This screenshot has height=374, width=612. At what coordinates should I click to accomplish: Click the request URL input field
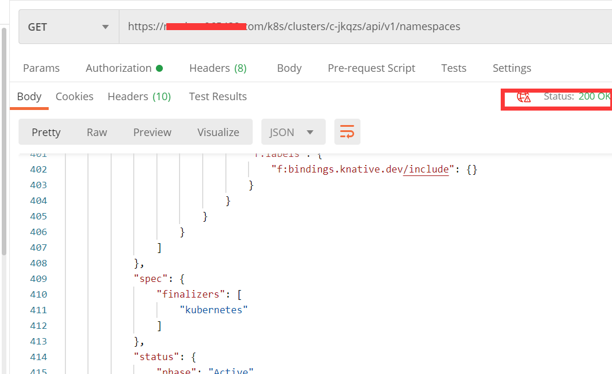point(365,27)
